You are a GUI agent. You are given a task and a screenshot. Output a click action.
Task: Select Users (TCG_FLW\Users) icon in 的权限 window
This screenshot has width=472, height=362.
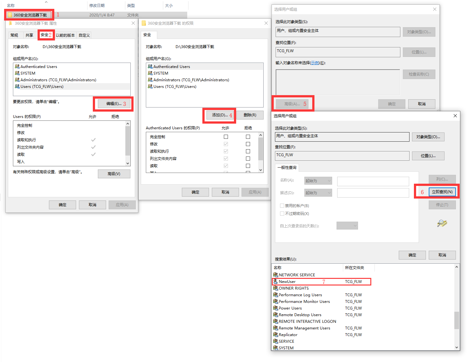click(150, 86)
